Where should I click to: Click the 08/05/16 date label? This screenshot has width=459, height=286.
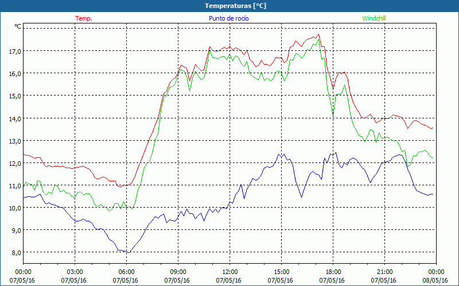tap(435, 280)
